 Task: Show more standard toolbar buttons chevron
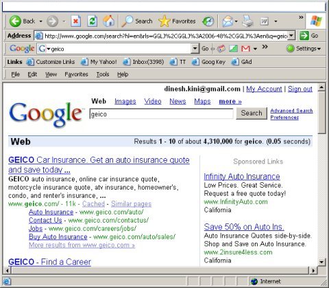coord(301,17)
